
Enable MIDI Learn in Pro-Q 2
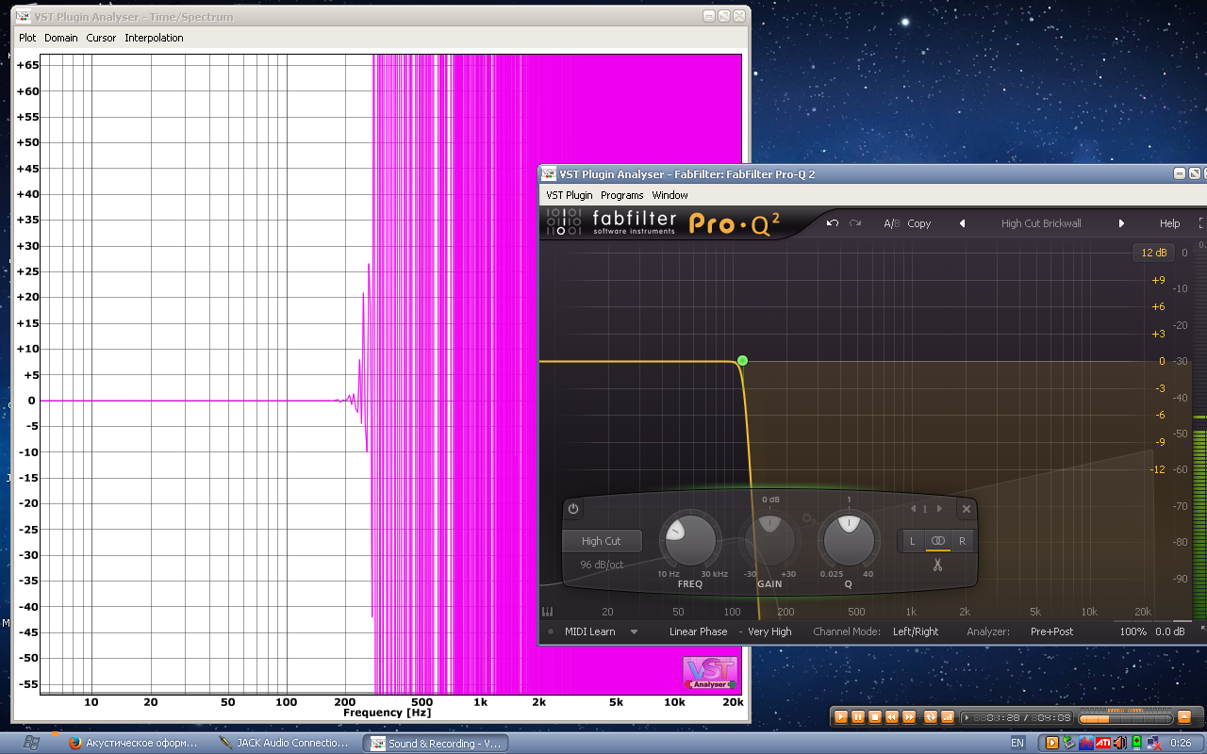[588, 631]
